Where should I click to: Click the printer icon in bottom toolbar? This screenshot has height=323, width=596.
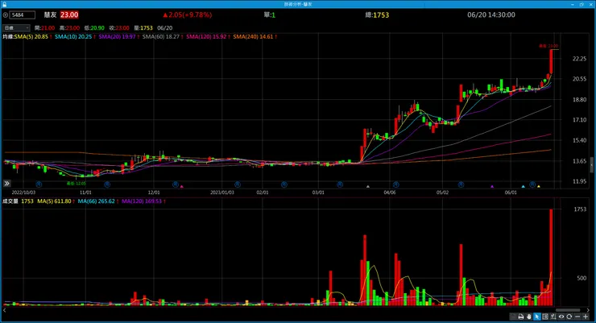pyautogui.click(x=521, y=317)
